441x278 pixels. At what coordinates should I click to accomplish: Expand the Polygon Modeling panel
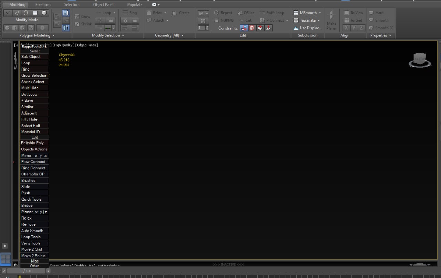coord(37,35)
